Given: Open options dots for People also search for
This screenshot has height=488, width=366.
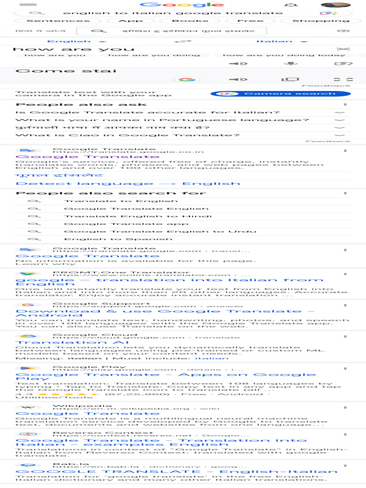Looking at the screenshot, I should (345, 193).
